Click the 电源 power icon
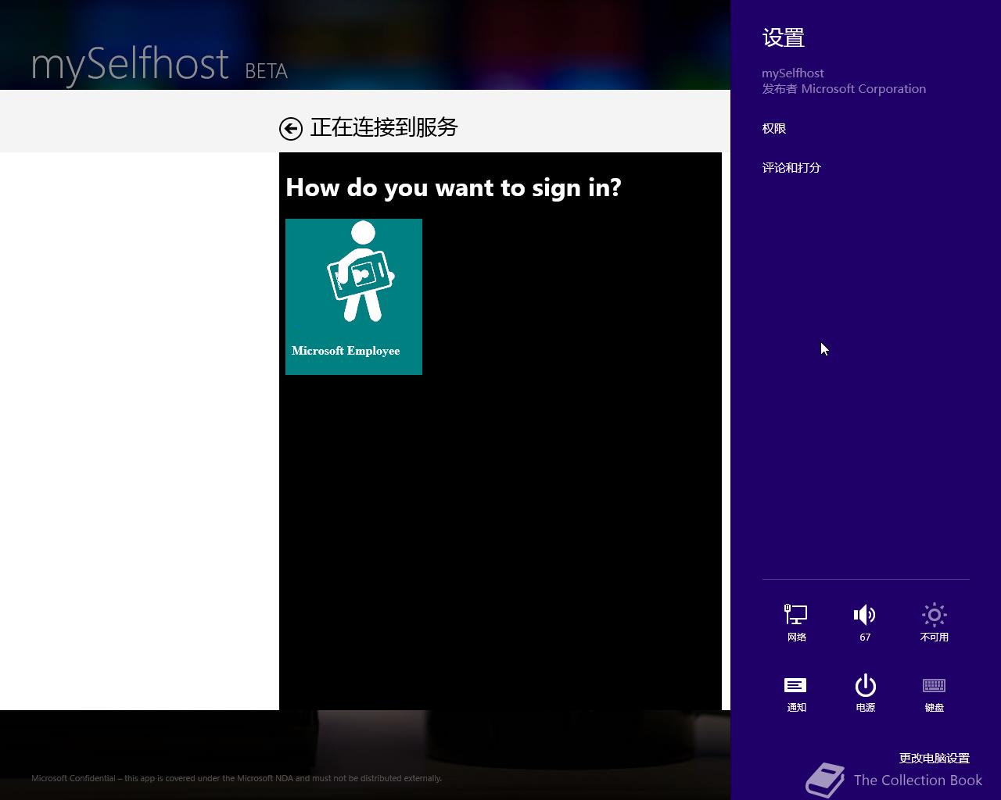This screenshot has height=800, width=1001. pos(865,693)
